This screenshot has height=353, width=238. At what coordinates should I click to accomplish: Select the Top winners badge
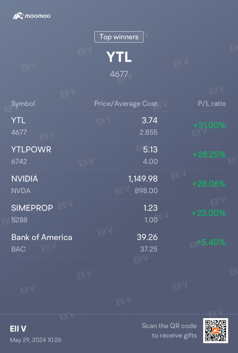119,37
